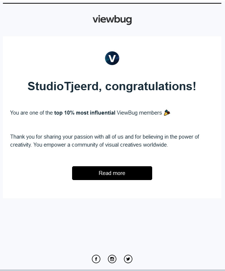This screenshot has width=225, height=271.
Task: Click the StudioTjeerd name in the heading
Action: coord(63,86)
